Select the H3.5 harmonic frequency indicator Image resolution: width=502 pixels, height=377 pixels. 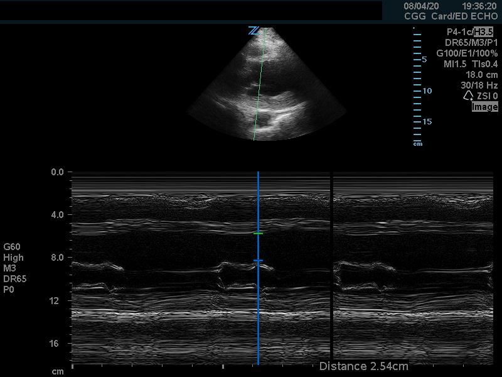click(x=485, y=31)
